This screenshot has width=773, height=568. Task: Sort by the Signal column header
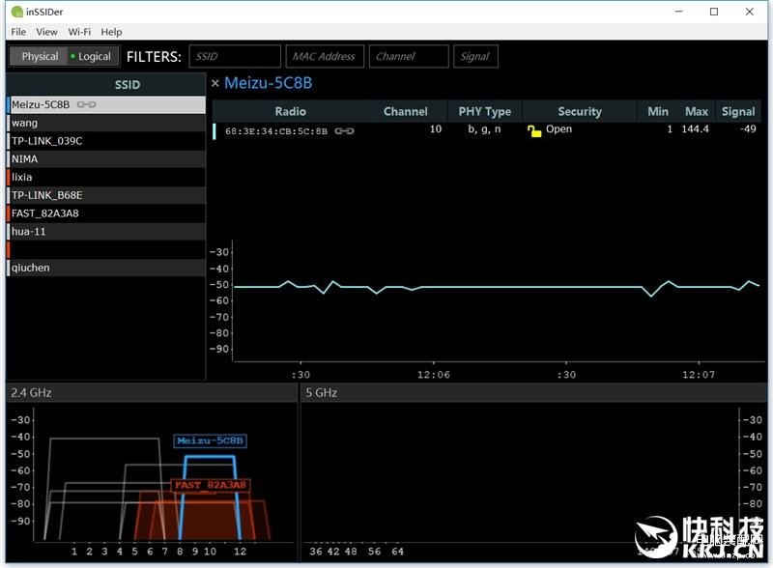tap(738, 111)
